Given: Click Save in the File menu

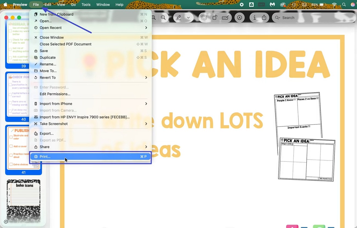Looking at the screenshot, I should click(x=90, y=51).
